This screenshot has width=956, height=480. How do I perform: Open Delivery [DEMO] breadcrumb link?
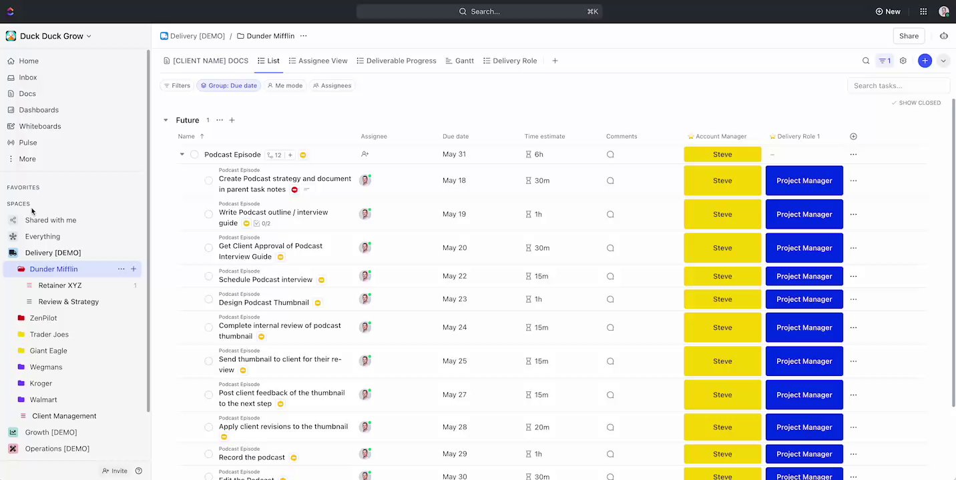192,36
